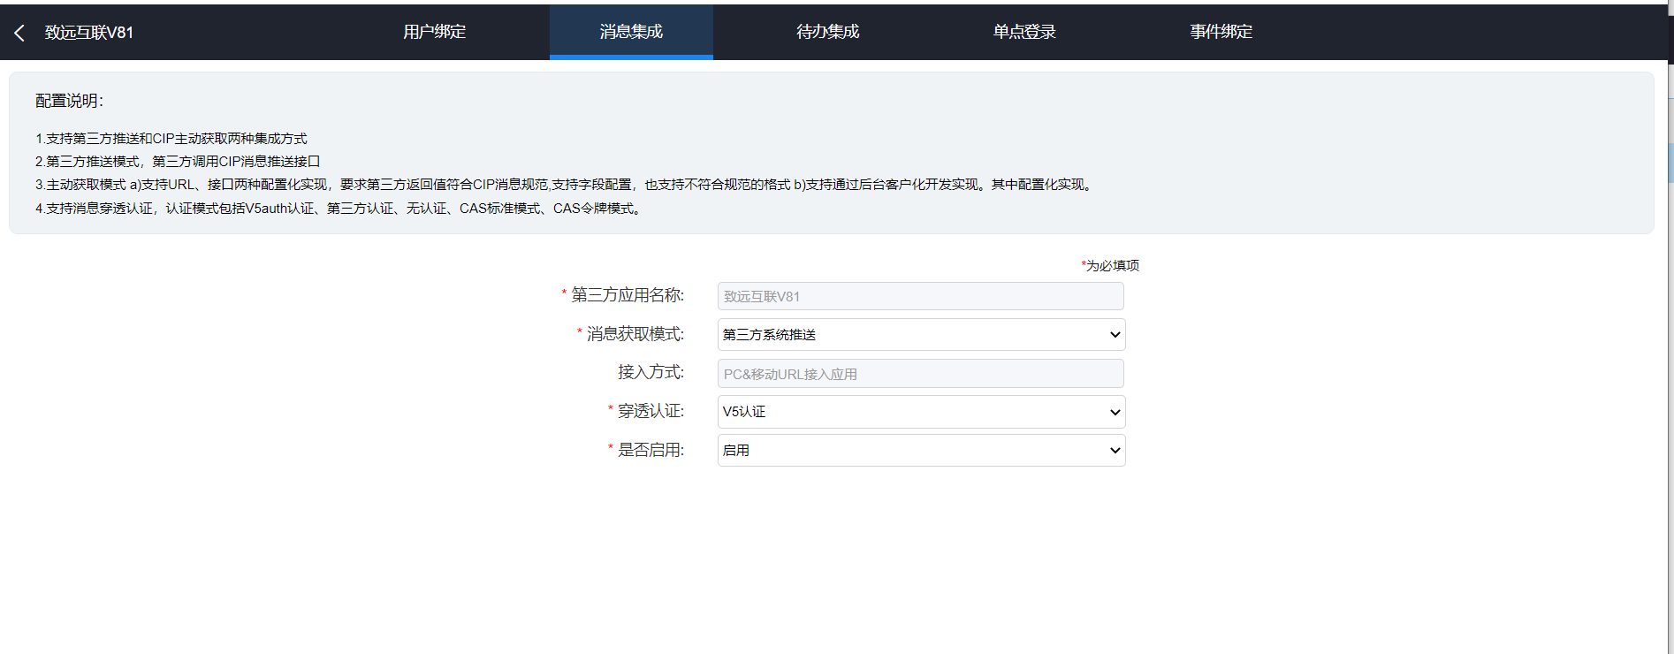Image resolution: width=1674 pixels, height=654 pixels.
Task: Click the 第三方应用名称 field label
Action: coord(627,295)
